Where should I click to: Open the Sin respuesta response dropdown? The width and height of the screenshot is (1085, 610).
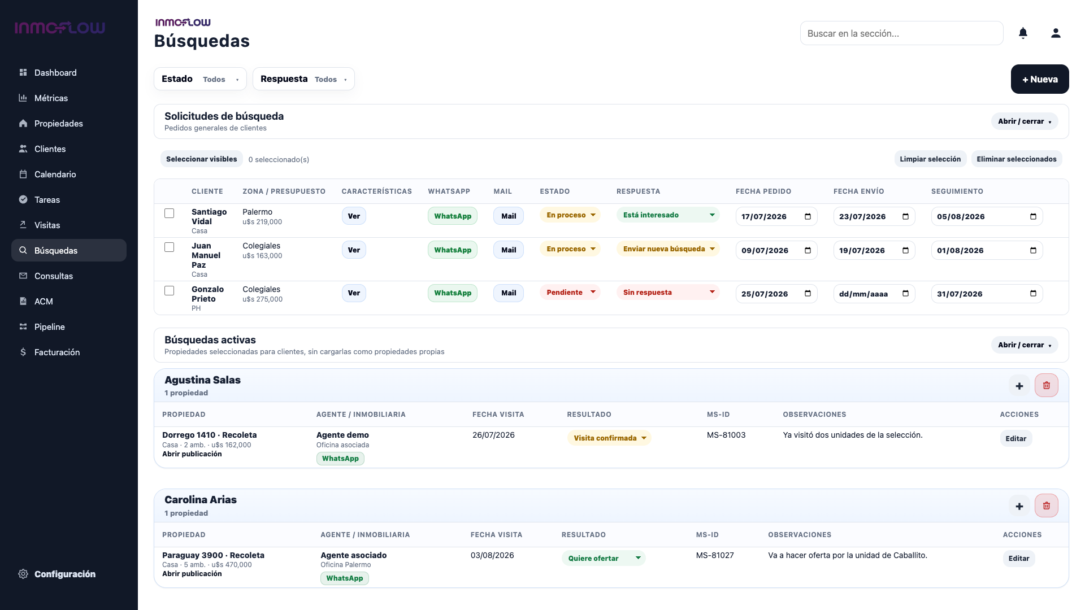point(668,293)
